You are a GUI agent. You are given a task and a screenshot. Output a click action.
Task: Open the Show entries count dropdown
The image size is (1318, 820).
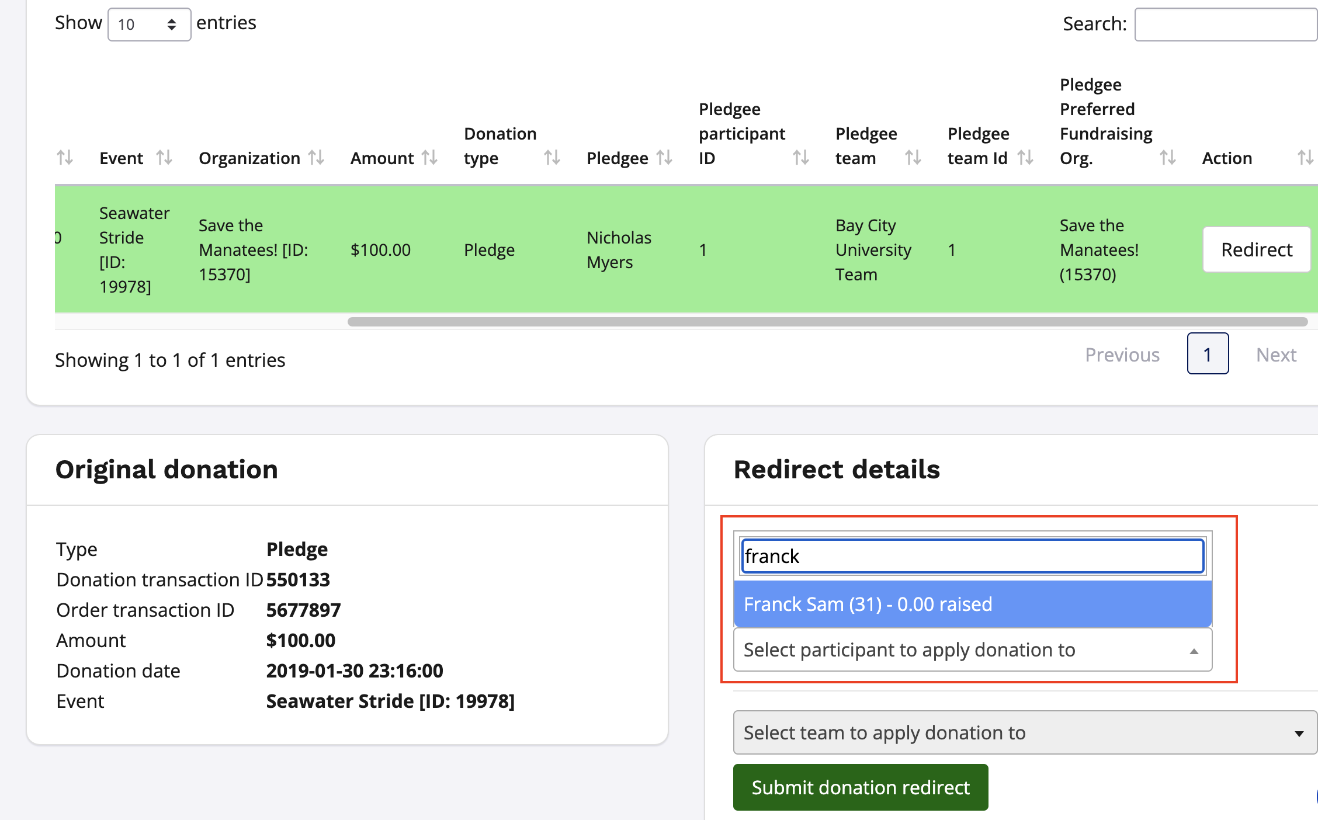149,25
